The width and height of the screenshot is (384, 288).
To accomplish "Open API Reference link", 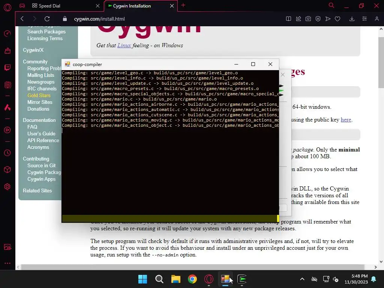I will point(43,141).
